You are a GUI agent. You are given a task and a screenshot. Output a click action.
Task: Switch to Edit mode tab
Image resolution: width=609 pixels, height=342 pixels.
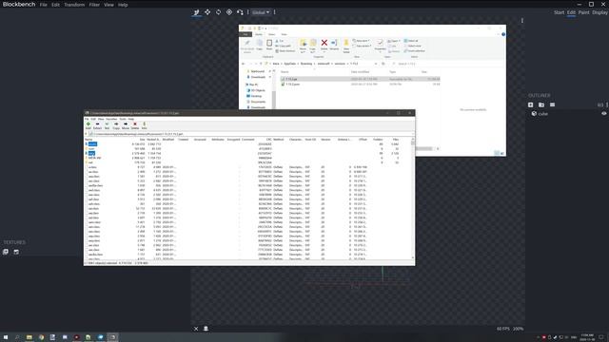pos(571,12)
